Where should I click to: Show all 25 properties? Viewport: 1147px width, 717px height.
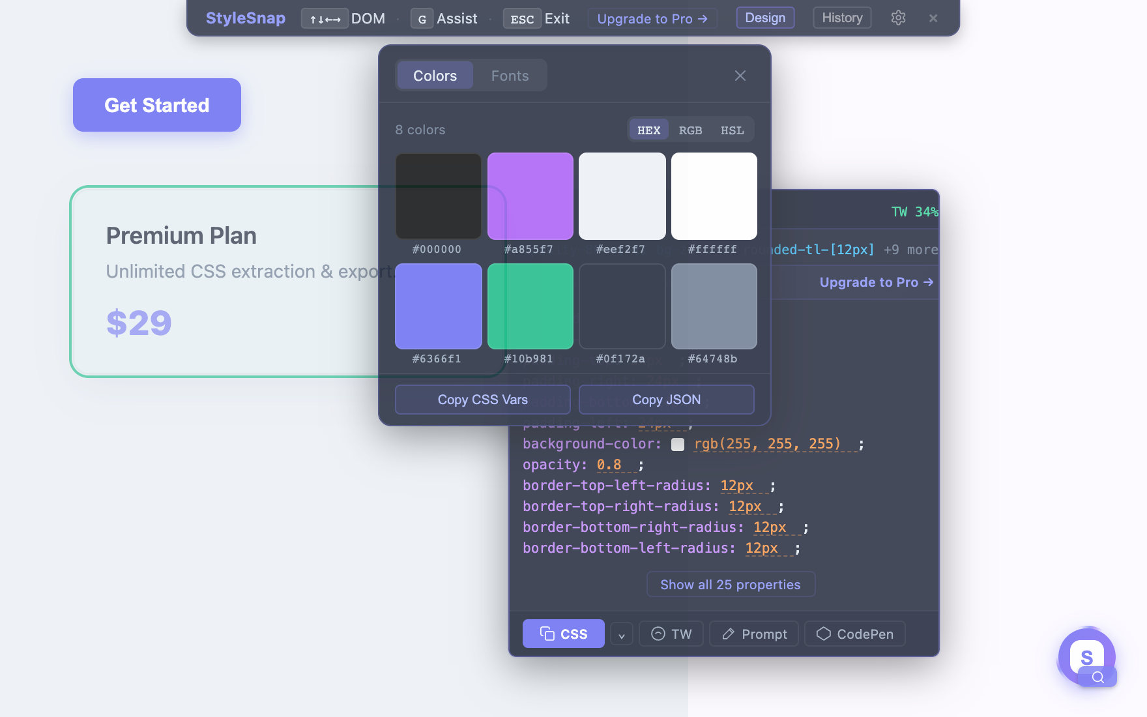pos(731,585)
